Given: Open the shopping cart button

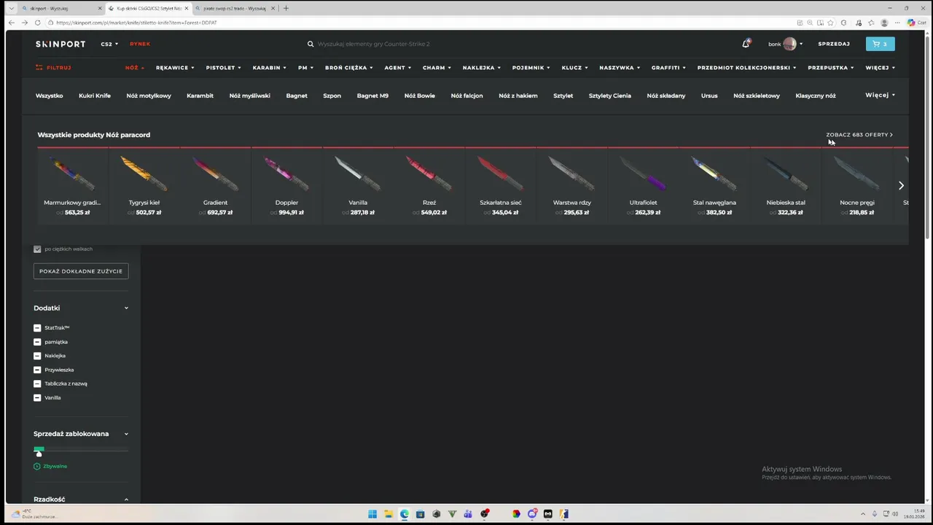Looking at the screenshot, I should 880,44.
